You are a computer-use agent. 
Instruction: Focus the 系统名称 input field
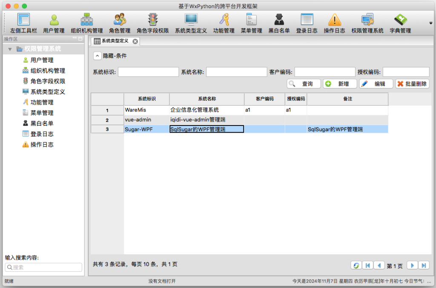[x=236, y=72]
